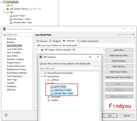Click reportng-1.1.4.jar in project explorer
Screen dimensions: 137x121
click(22, 19)
